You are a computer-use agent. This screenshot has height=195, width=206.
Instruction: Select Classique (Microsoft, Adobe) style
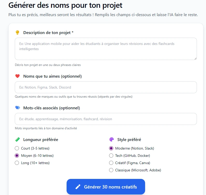point(111,170)
